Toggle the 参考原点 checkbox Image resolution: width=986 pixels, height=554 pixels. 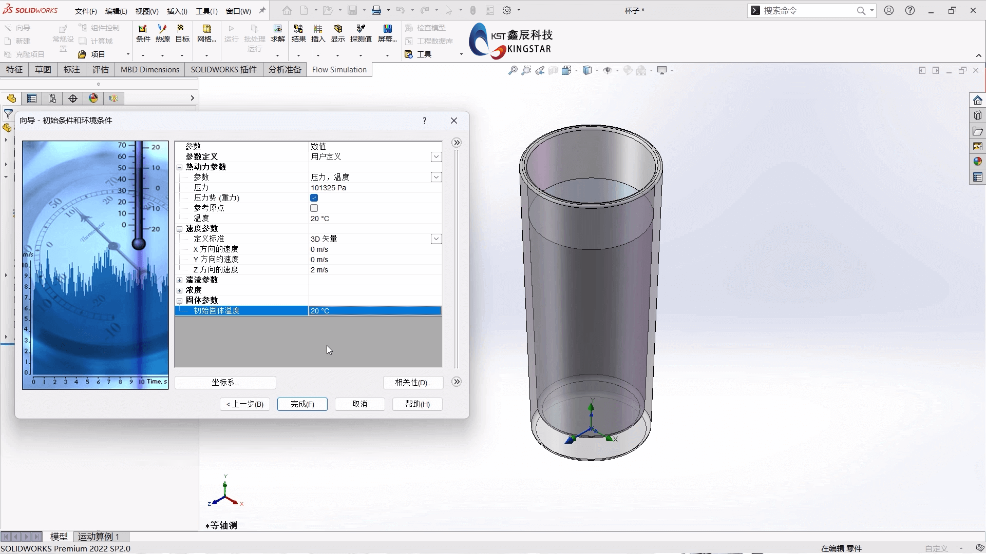pos(314,208)
